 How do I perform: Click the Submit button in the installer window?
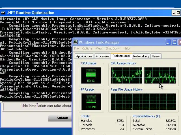[60, 118]
